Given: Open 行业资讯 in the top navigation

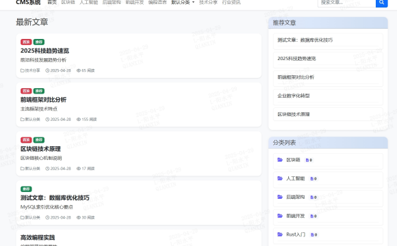Looking at the screenshot, I should 231,2.
